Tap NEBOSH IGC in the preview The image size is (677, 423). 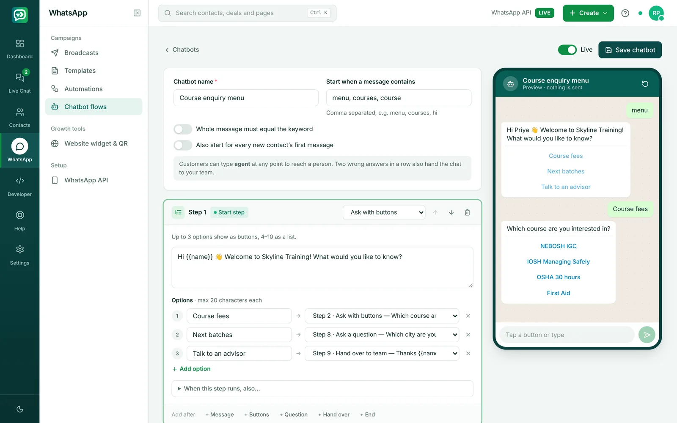[x=558, y=246]
